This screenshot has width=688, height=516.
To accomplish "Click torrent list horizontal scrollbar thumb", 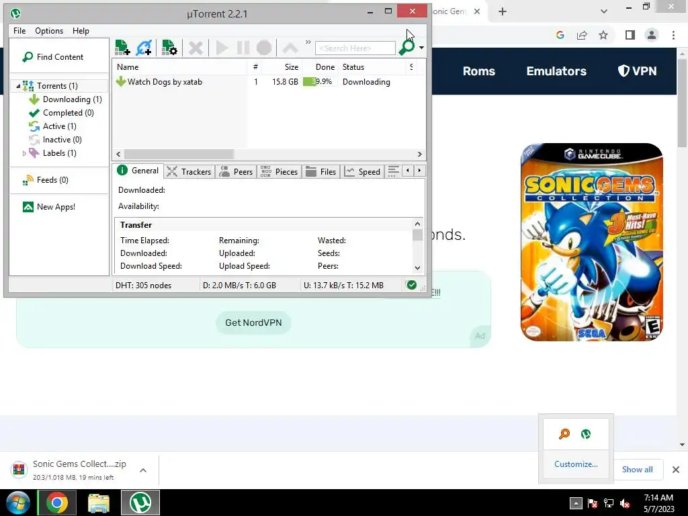I will click(179, 154).
